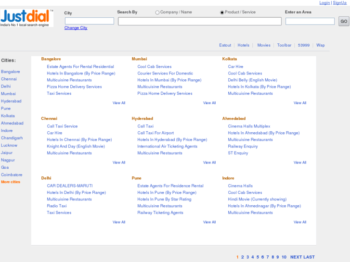
Task: Click the LAST pagination link
Action: [309, 257]
